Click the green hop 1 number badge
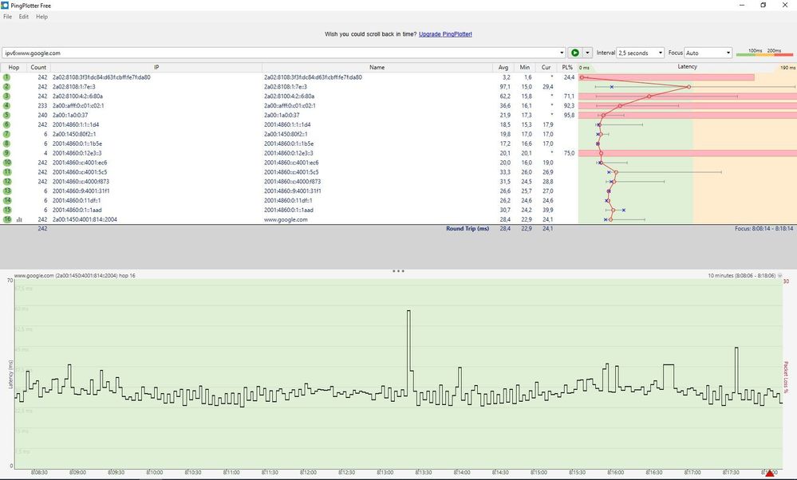This screenshot has width=797, height=480. (x=6, y=77)
